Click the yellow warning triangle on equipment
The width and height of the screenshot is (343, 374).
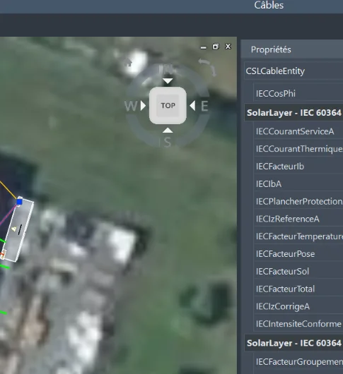(x=14, y=229)
